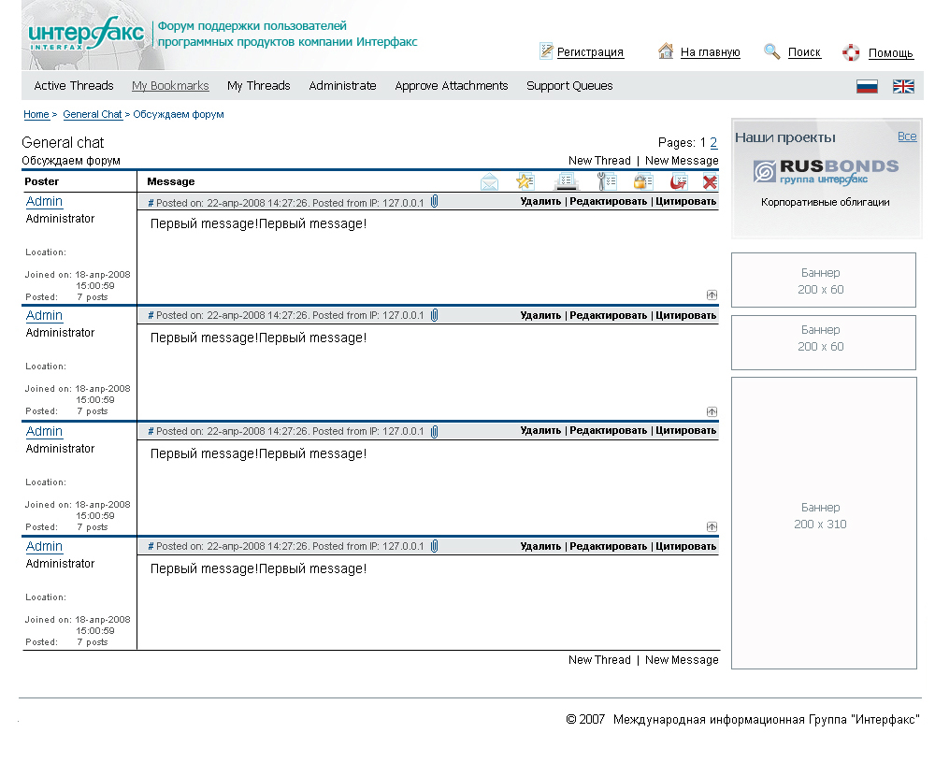Switch to English using the British flag
Screen dimensions: 935x762
tap(903, 85)
